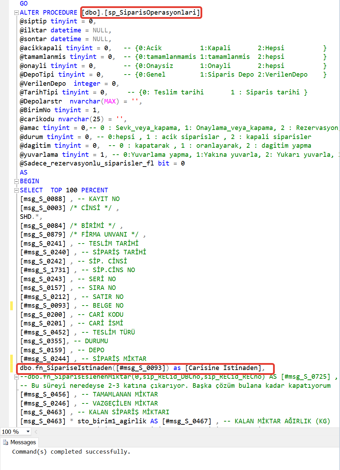This screenshot has height=470, width=340.
Task: Click the yellow change marker beside SİPARİŞ MİKTAR
Action: click(12, 359)
